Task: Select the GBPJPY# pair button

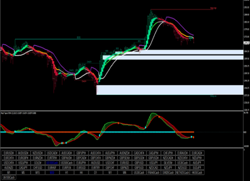Action: coord(81,153)
